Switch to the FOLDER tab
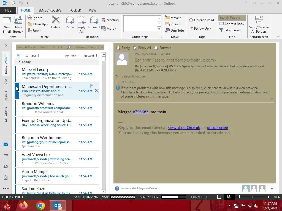 point(75,10)
